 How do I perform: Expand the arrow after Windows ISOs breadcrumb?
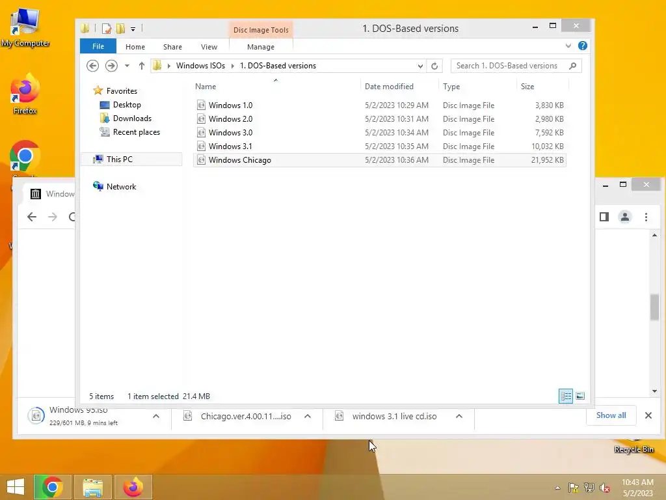coord(233,66)
